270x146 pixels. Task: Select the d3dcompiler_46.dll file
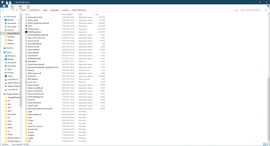coord(35,17)
